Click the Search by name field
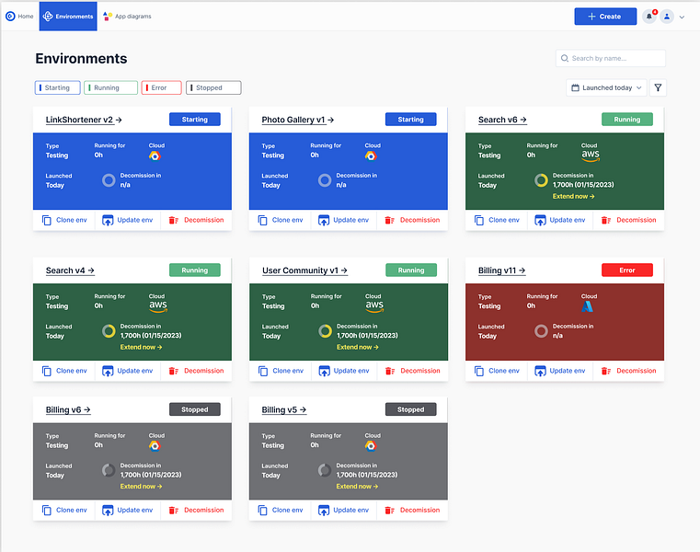700x552 pixels. click(610, 58)
